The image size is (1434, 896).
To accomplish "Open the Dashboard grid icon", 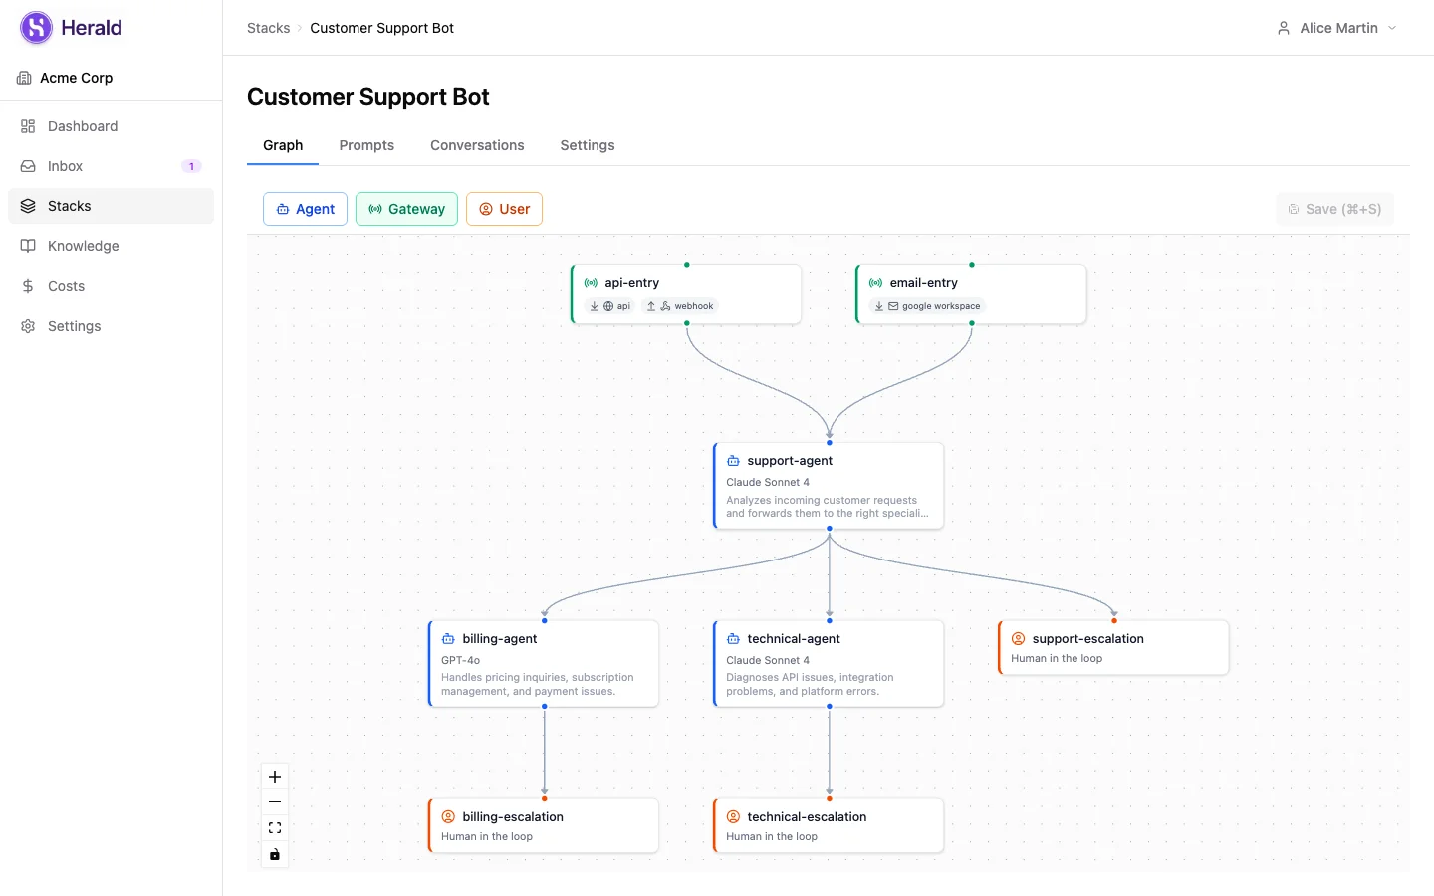I will 28,126.
